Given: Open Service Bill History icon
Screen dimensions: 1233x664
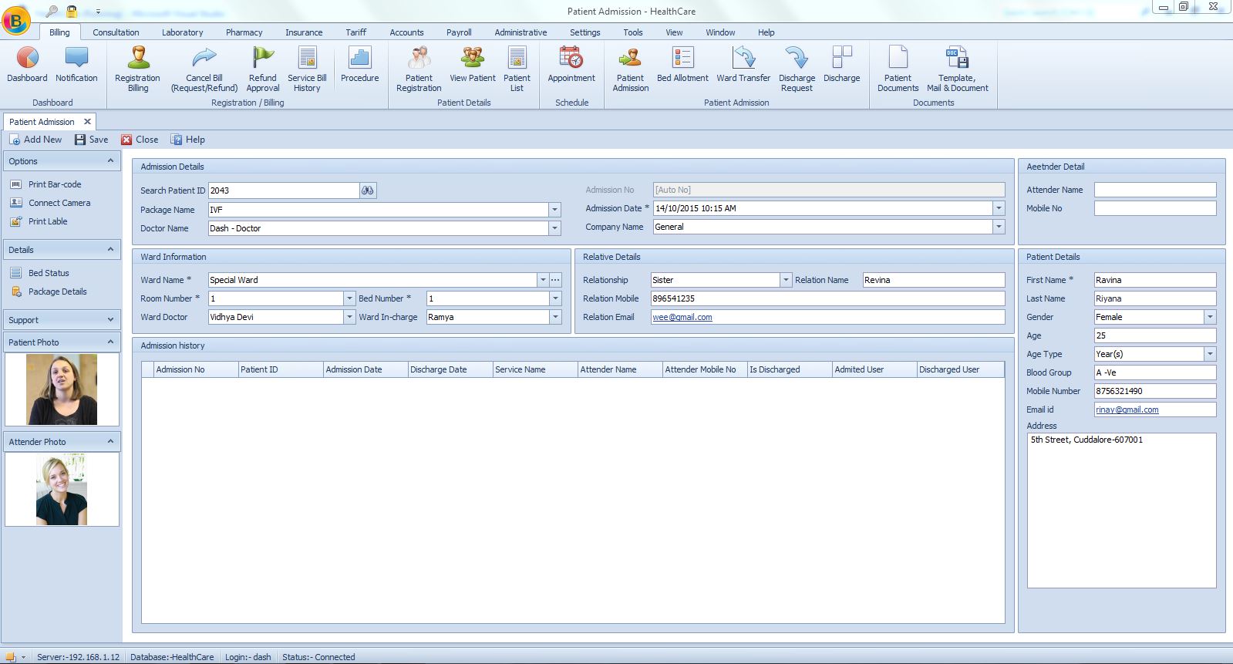Looking at the screenshot, I should pos(307,69).
